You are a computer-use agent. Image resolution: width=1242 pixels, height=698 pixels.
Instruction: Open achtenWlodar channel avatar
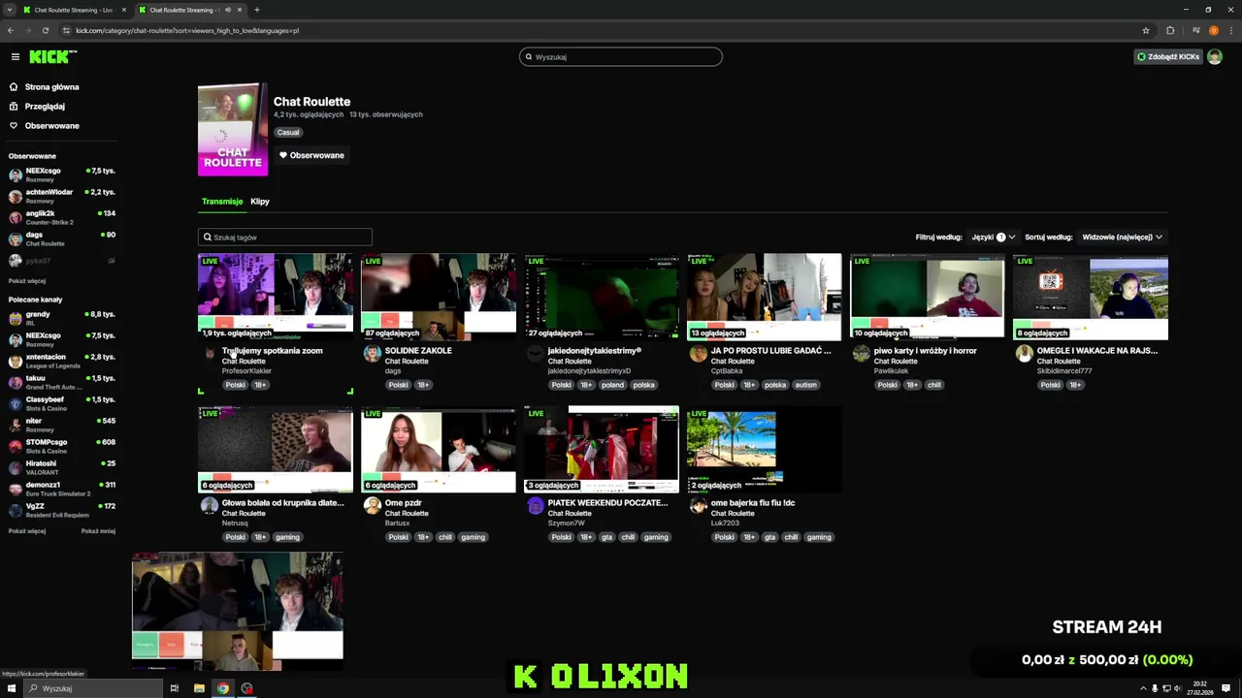pyautogui.click(x=16, y=197)
